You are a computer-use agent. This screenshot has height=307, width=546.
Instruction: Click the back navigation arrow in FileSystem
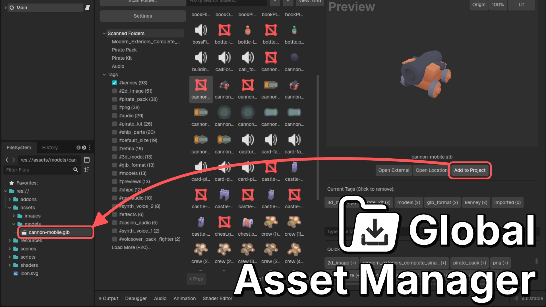(7, 160)
